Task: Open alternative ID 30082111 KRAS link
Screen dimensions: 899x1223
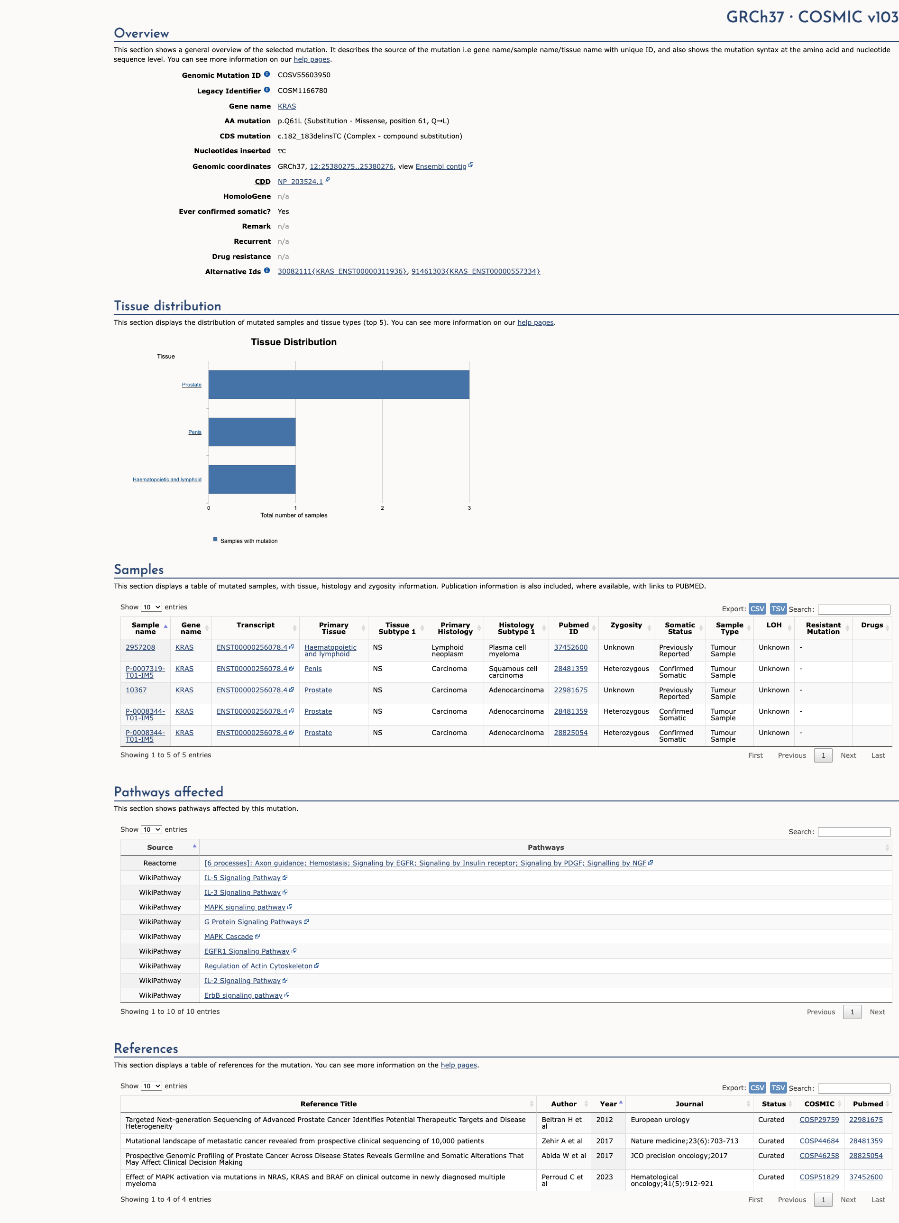Action: pos(342,271)
